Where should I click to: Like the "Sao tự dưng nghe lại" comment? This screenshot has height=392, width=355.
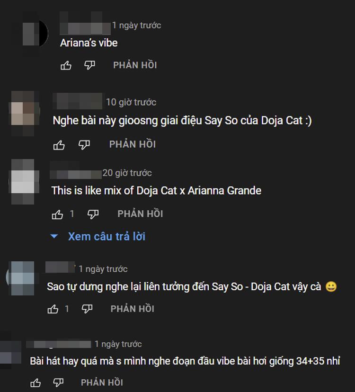point(53,309)
